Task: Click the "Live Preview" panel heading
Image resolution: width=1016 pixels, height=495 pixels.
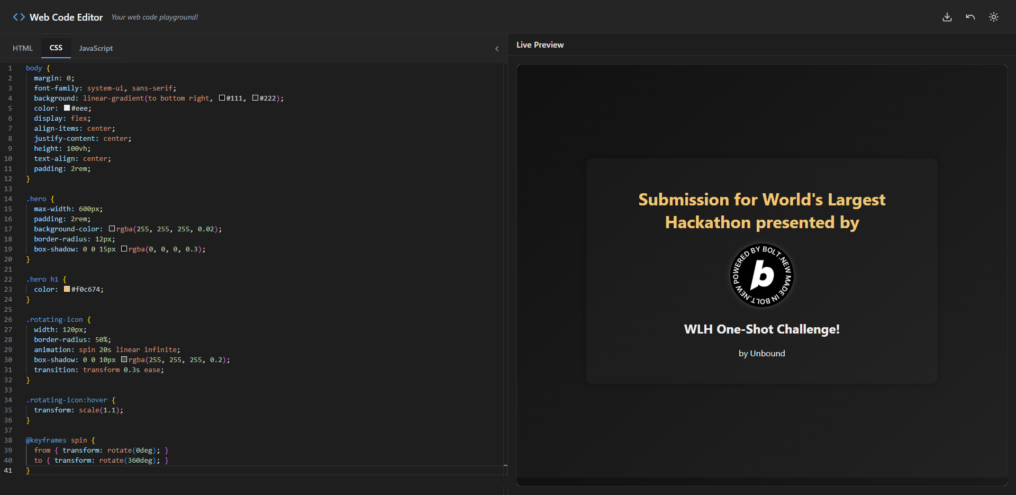Action: [540, 45]
